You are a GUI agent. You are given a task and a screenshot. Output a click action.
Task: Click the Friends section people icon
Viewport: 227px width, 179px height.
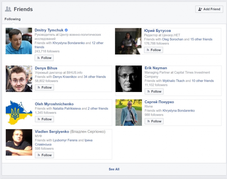pos(8,9)
